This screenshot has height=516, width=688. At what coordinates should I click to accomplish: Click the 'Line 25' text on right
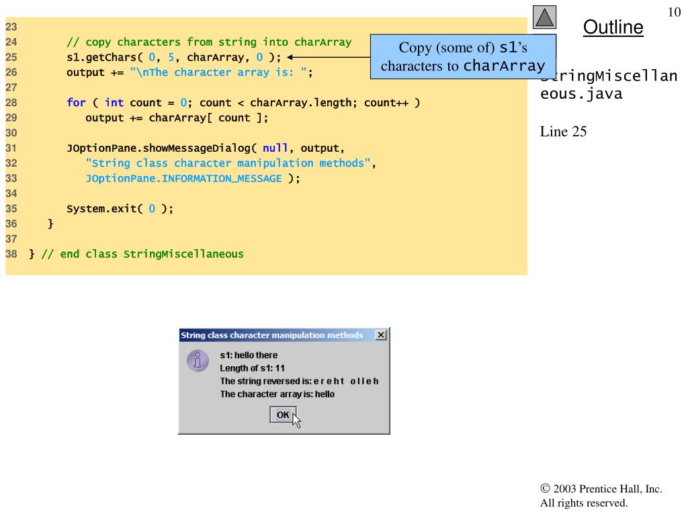[x=563, y=132]
